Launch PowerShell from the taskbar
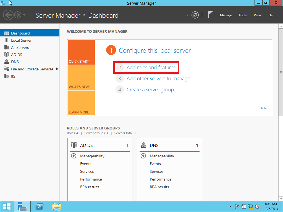Viewport: 283px width, 212px height. coord(39,206)
